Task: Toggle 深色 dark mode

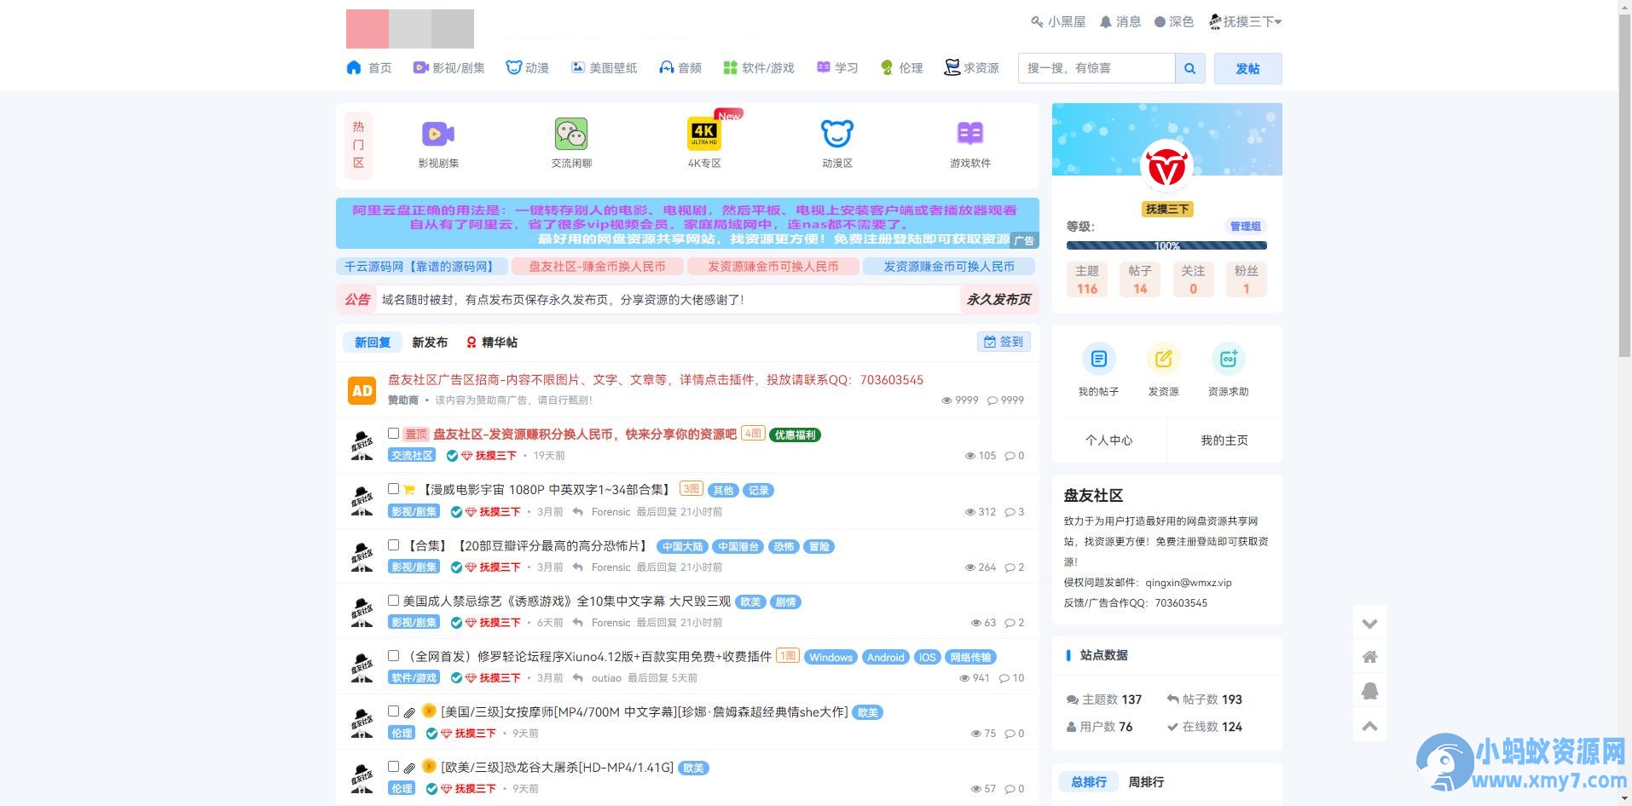Action: (x=1174, y=21)
